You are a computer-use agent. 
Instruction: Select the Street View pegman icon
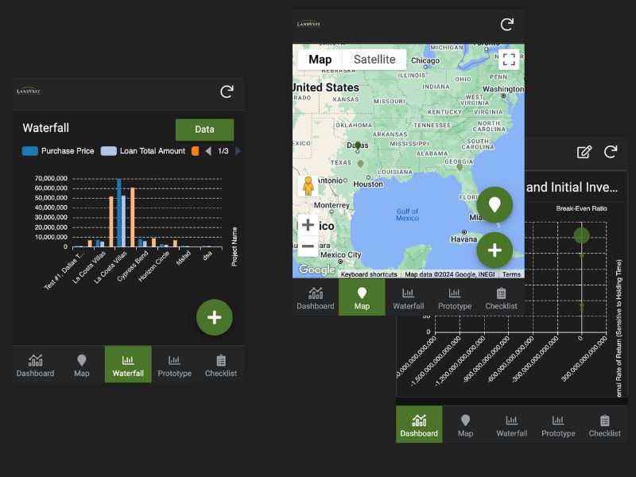coord(308,187)
